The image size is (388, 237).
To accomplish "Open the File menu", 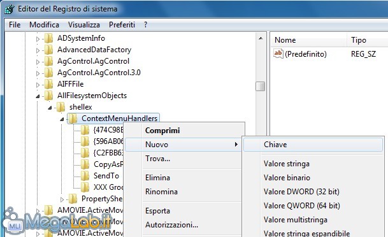I will (x=15, y=25).
